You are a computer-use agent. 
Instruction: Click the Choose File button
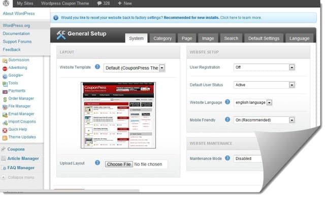point(119,165)
